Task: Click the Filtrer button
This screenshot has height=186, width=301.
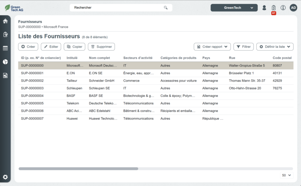Action: [x=243, y=47]
